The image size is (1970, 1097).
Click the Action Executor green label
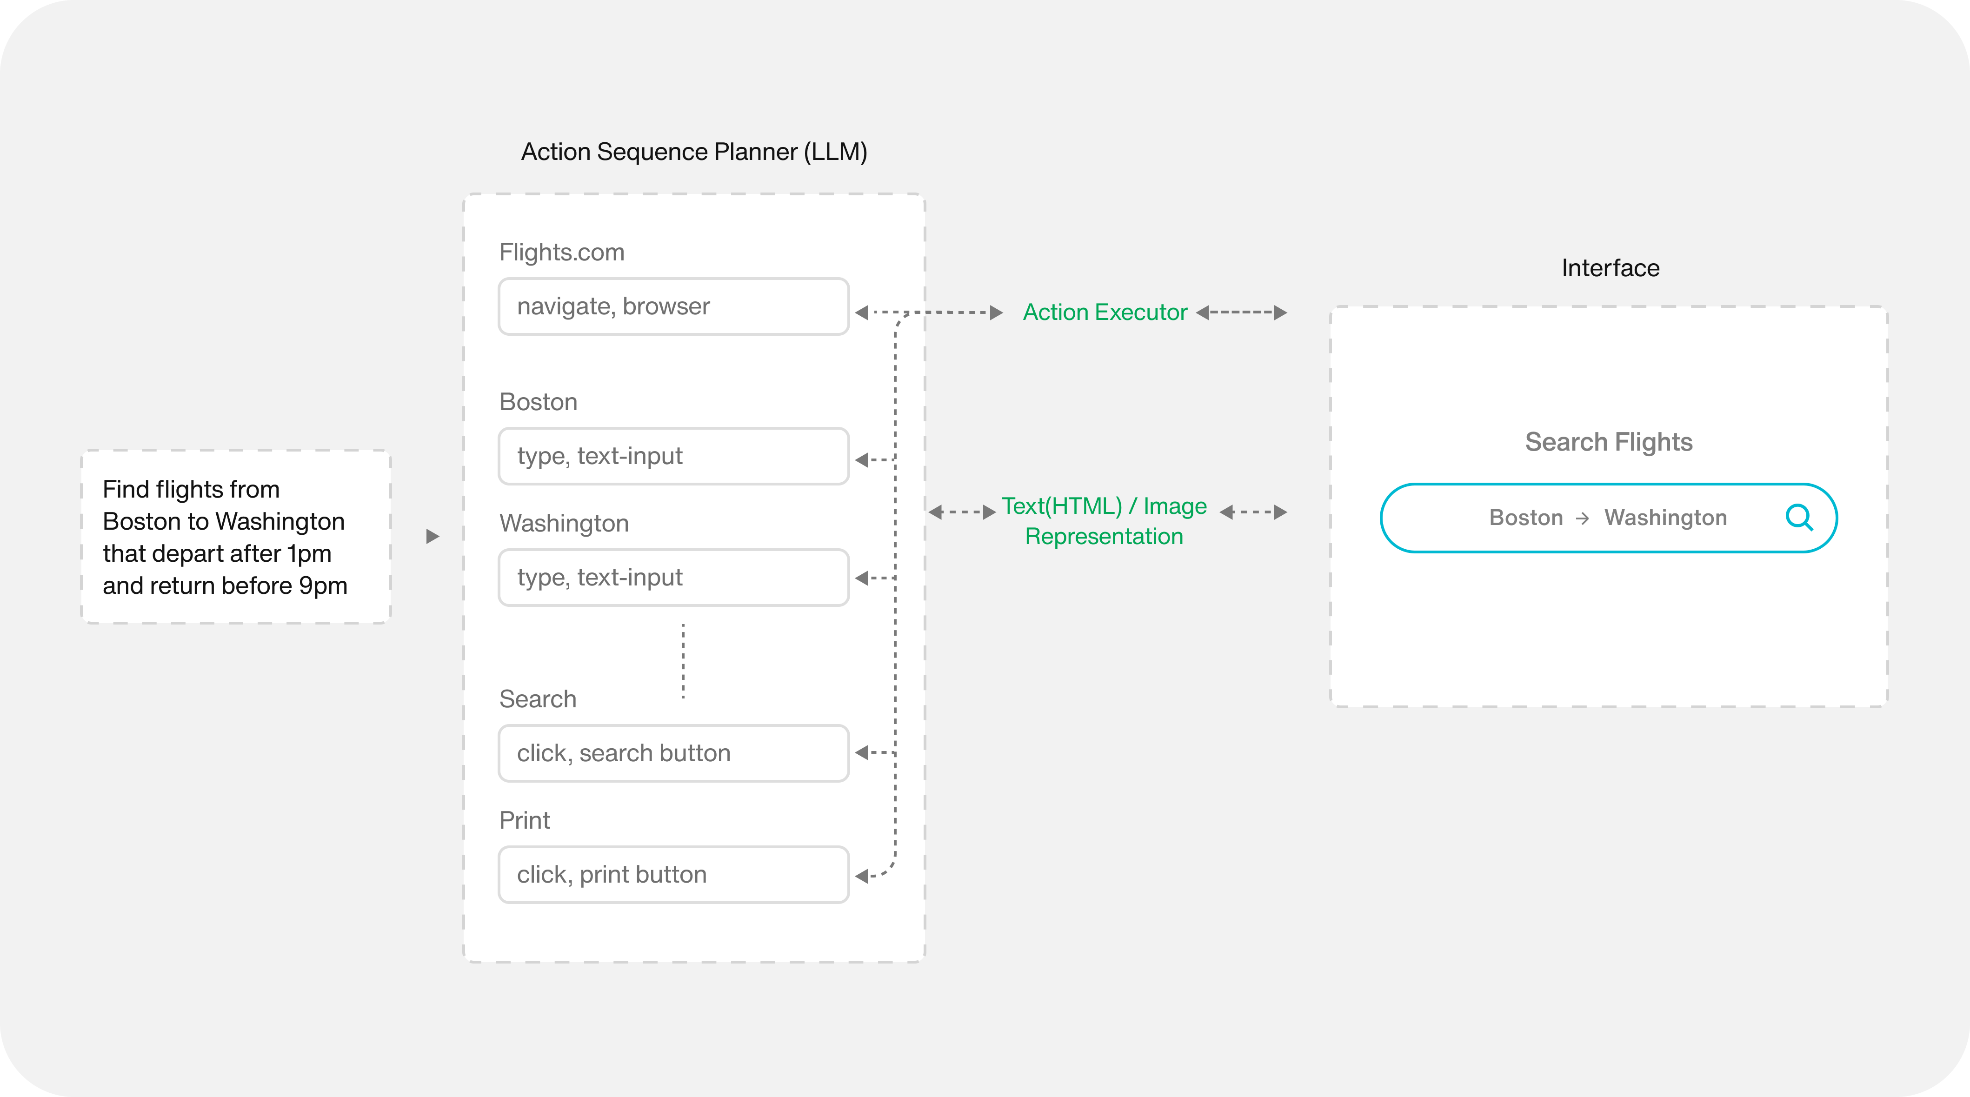[1105, 312]
